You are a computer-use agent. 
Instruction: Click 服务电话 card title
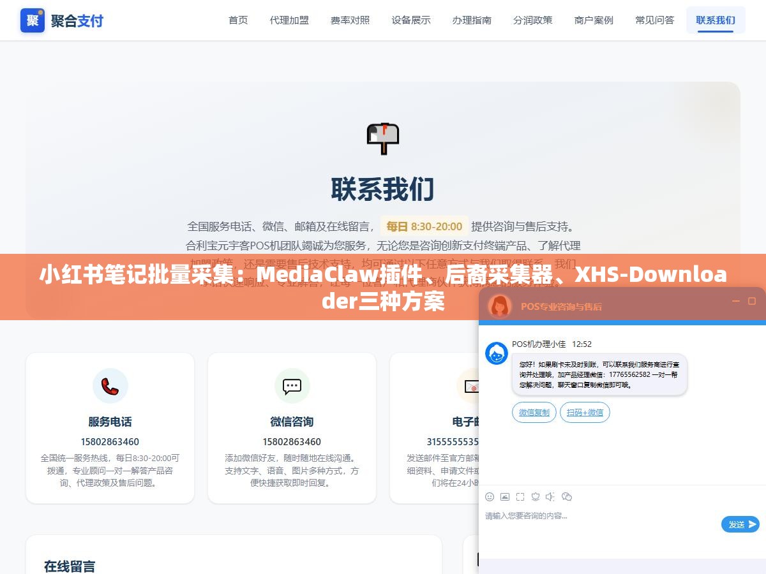click(110, 422)
